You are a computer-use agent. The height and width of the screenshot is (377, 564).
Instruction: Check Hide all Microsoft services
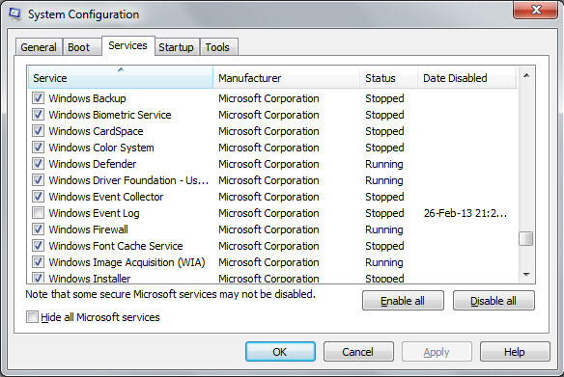pyautogui.click(x=32, y=317)
